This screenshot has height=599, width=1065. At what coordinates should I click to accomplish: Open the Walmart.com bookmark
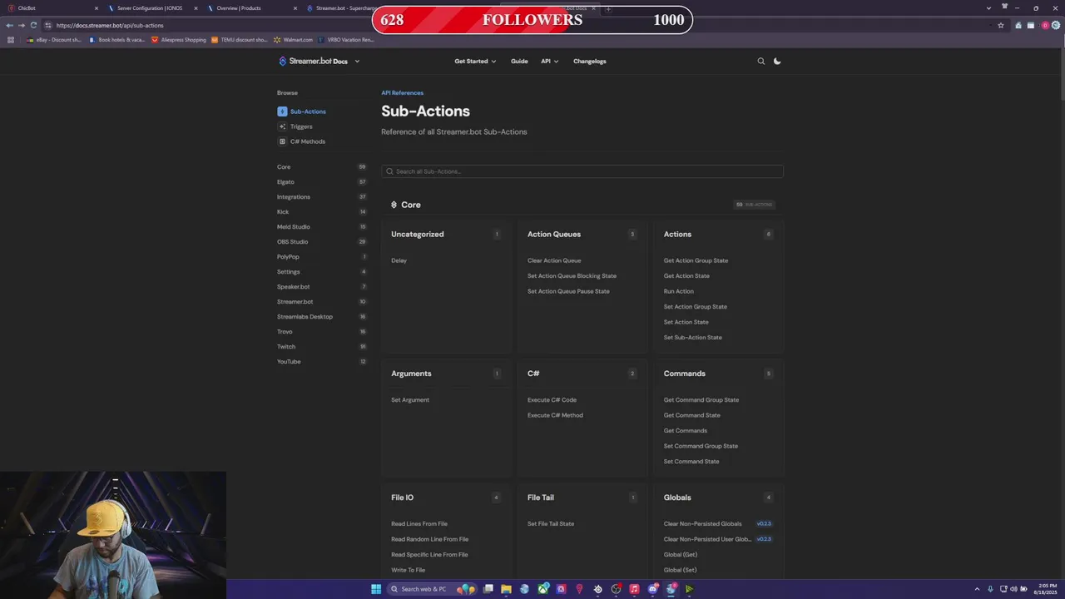293,40
